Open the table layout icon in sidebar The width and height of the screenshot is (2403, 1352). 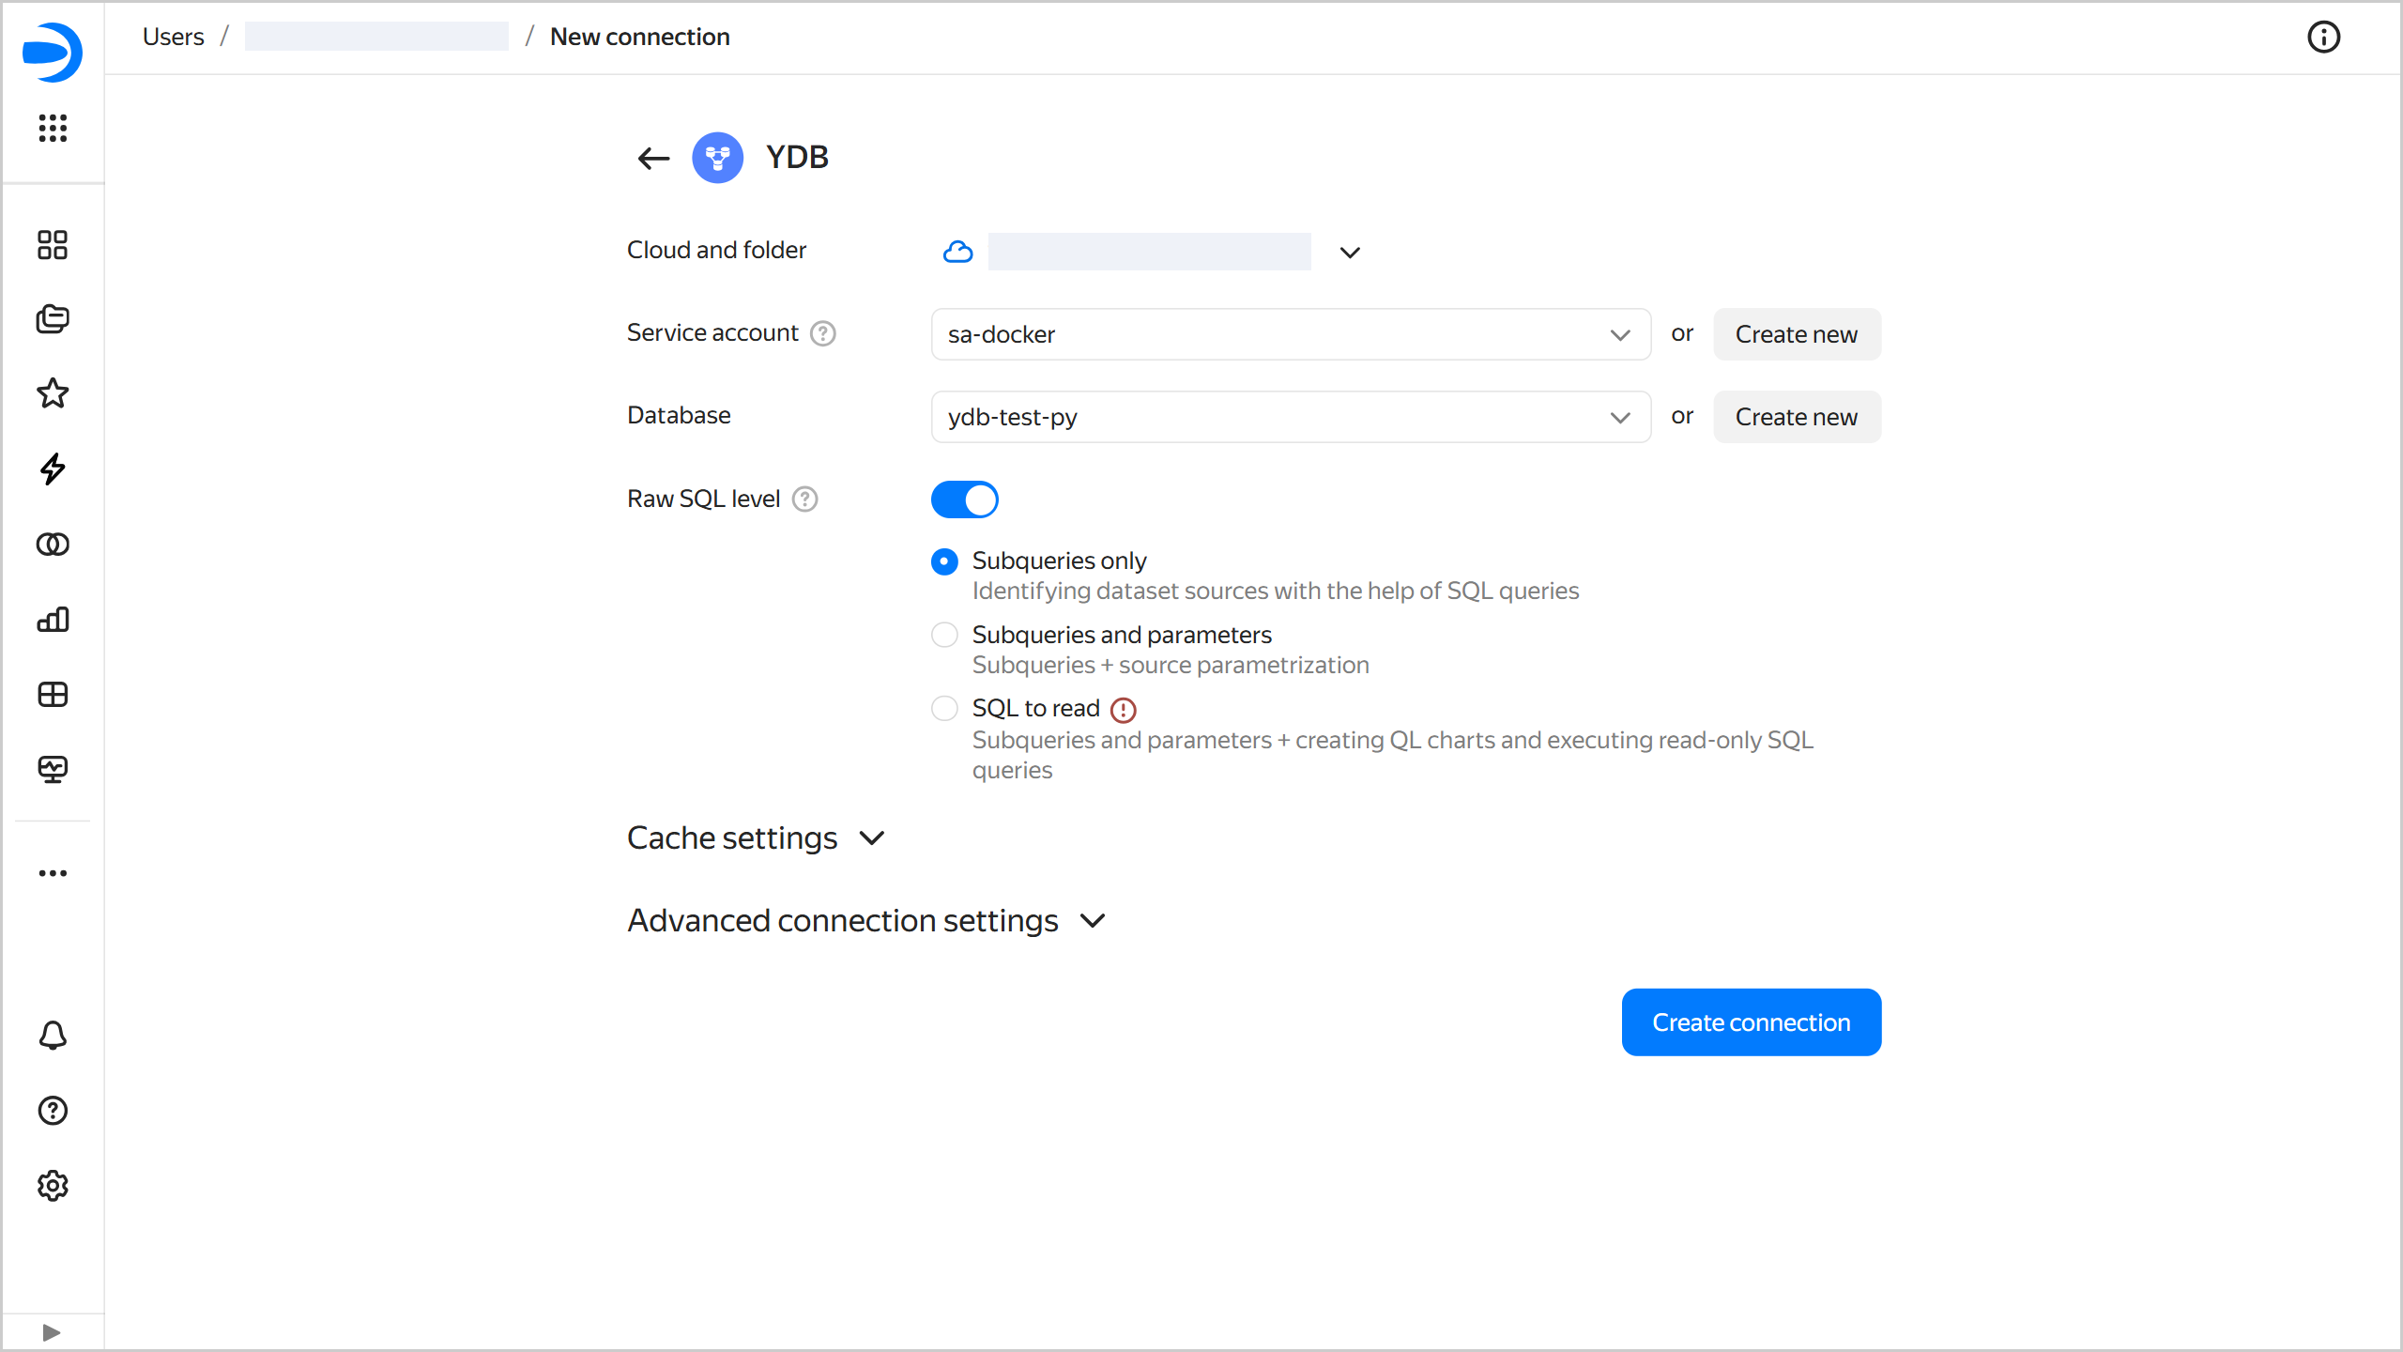(x=53, y=695)
